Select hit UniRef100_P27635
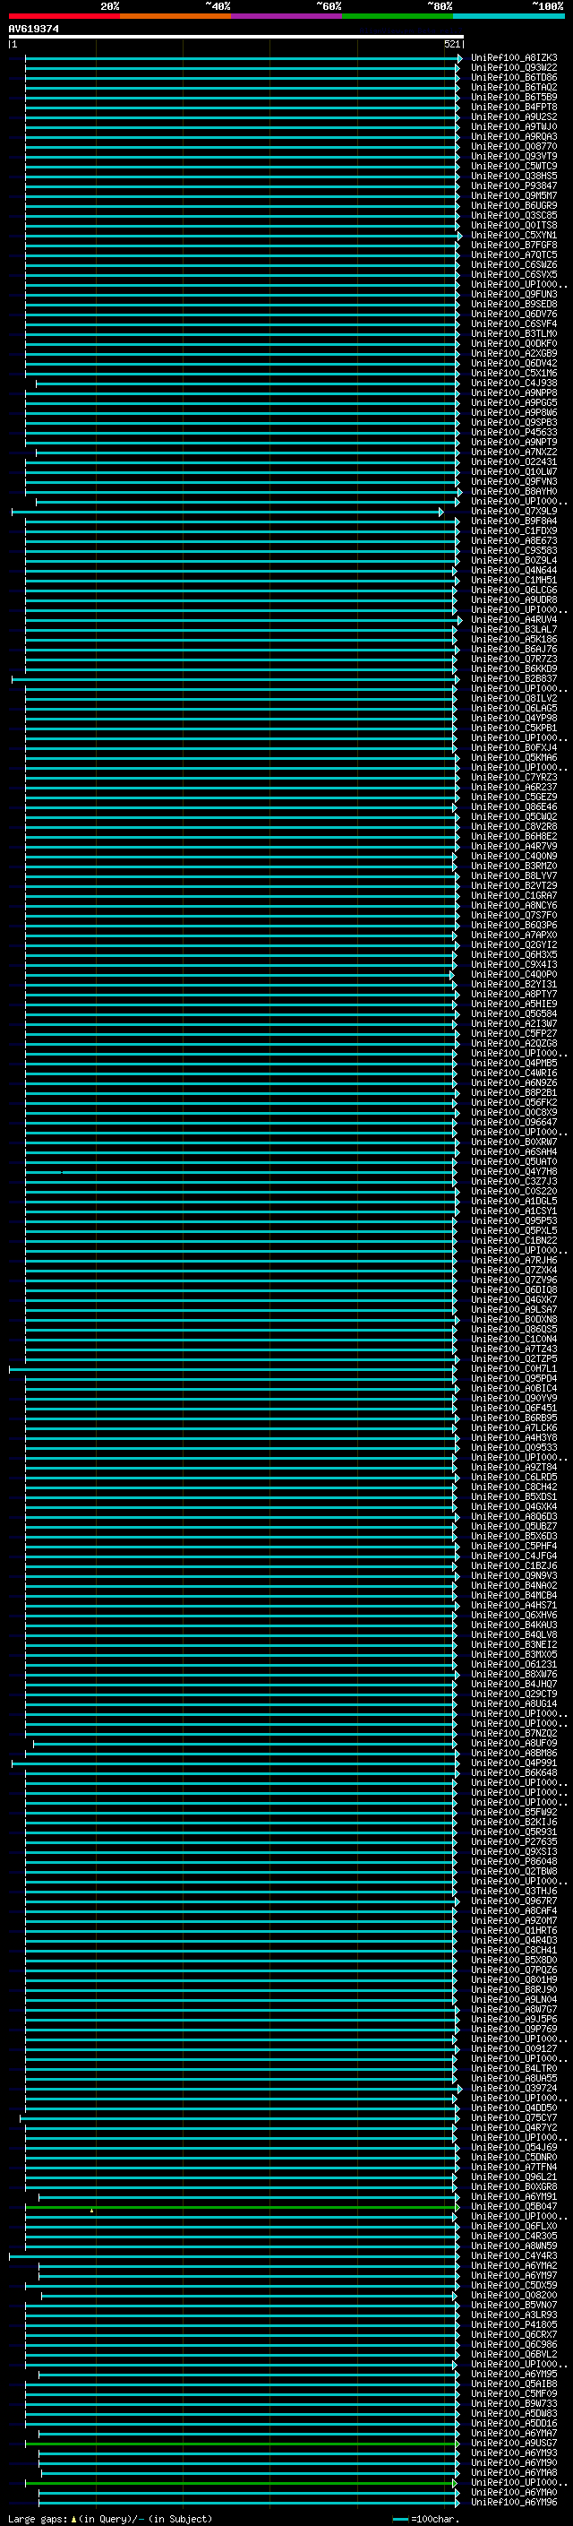 click(x=514, y=1841)
